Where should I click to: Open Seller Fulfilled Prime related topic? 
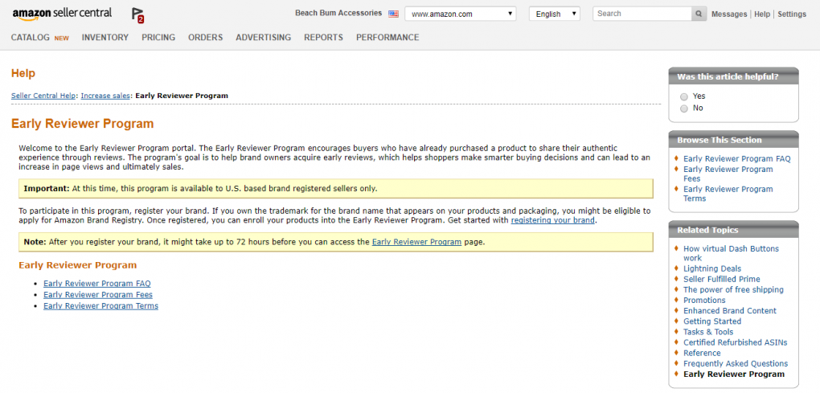point(722,279)
